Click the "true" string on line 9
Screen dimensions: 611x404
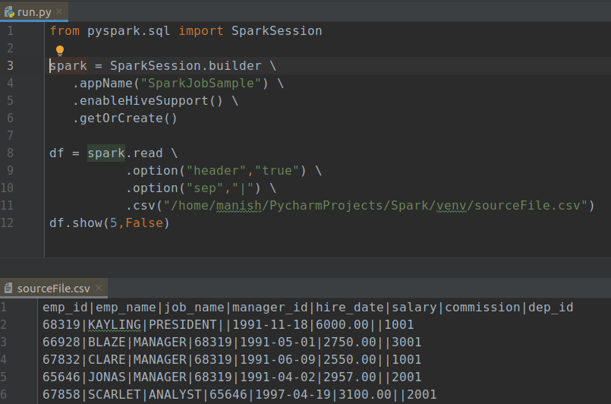point(277,170)
